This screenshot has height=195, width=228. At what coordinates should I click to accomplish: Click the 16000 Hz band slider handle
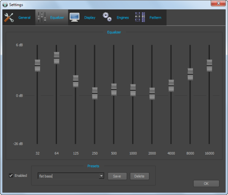209,65
